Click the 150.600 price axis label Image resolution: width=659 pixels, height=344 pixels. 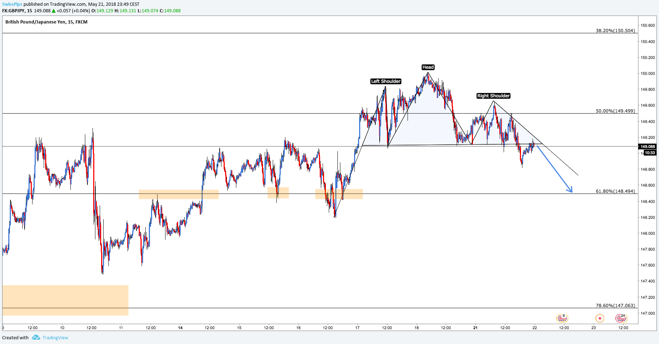648,25
